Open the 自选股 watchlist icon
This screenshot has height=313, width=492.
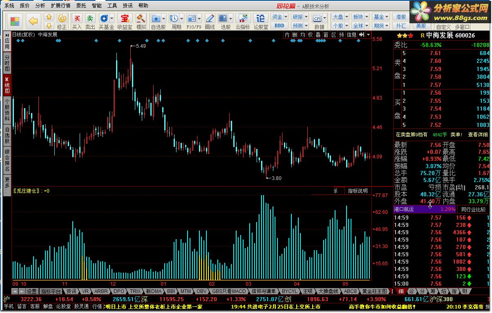tap(156, 18)
